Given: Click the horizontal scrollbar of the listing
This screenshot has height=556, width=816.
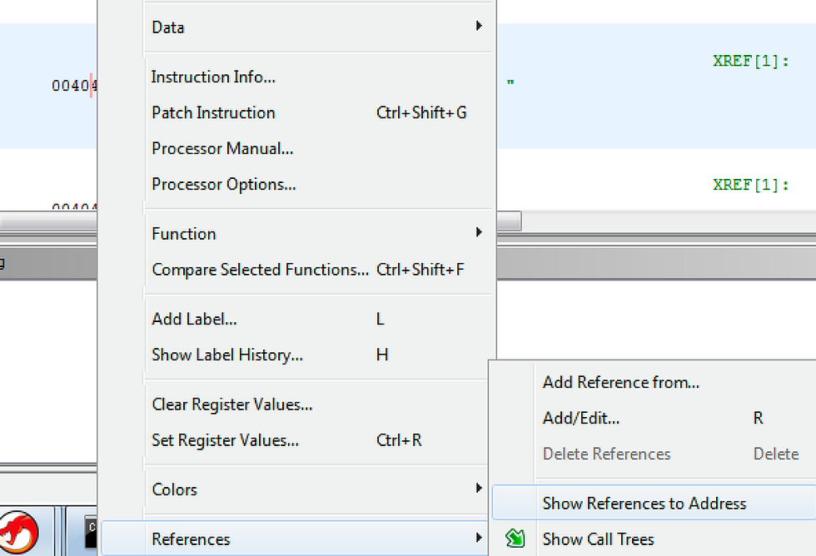Looking at the screenshot, I should (x=508, y=221).
